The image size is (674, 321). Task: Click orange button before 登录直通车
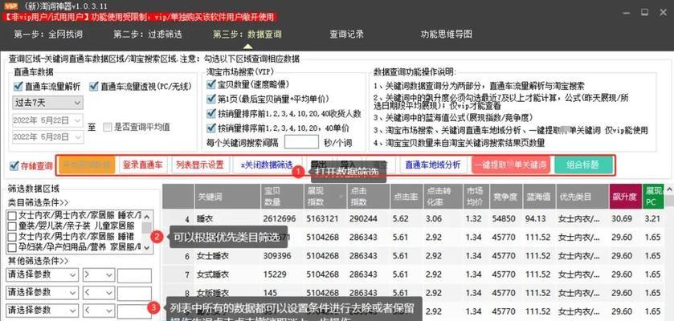(x=87, y=165)
